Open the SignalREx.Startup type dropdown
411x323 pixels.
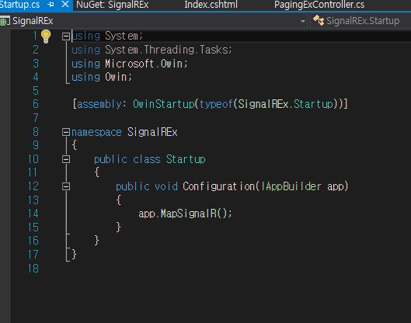click(360, 21)
